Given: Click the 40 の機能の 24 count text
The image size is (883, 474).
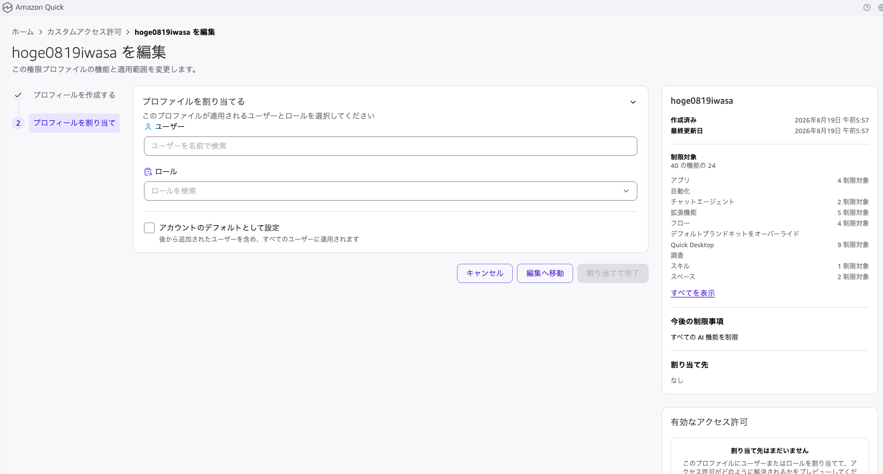Looking at the screenshot, I should (693, 166).
